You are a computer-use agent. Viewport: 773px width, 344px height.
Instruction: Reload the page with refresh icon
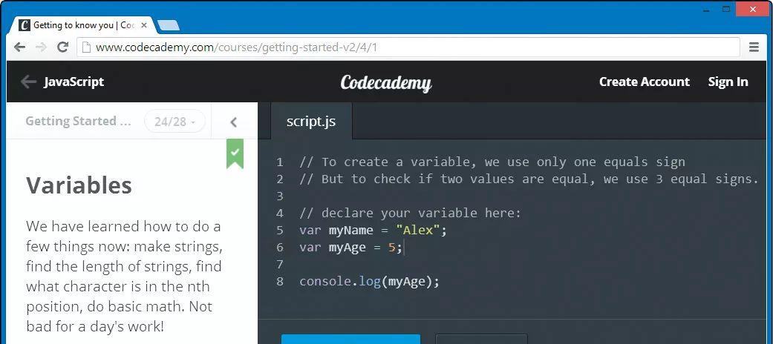(62, 47)
